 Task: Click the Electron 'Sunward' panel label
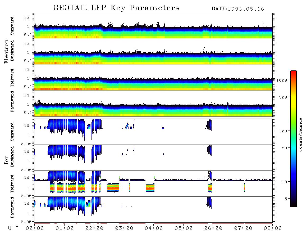[12, 26]
